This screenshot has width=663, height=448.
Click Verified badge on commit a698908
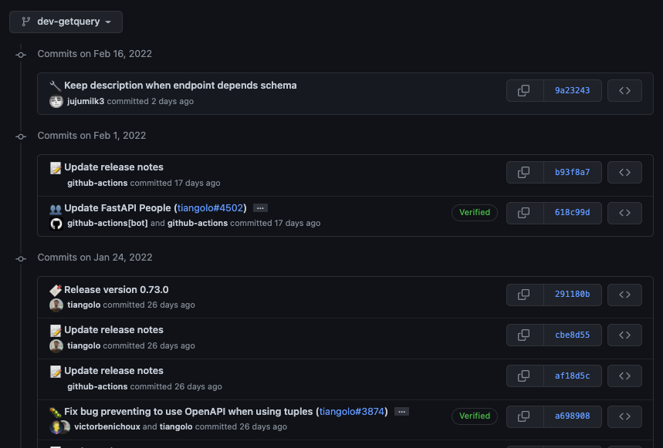point(475,416)
